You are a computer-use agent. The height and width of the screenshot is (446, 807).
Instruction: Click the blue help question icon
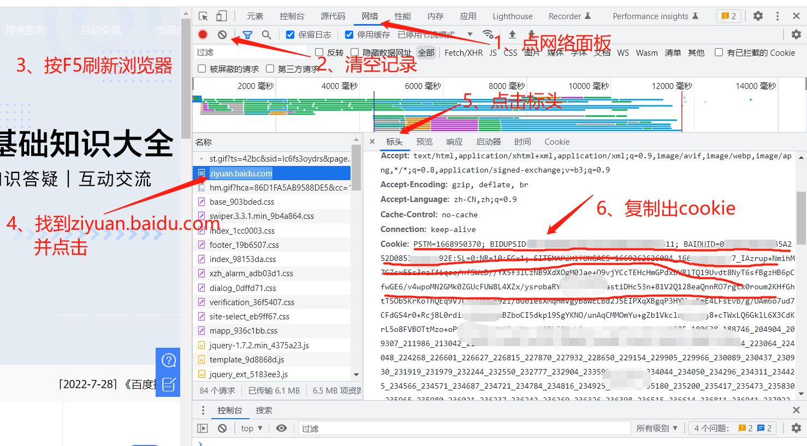[169, 360]
